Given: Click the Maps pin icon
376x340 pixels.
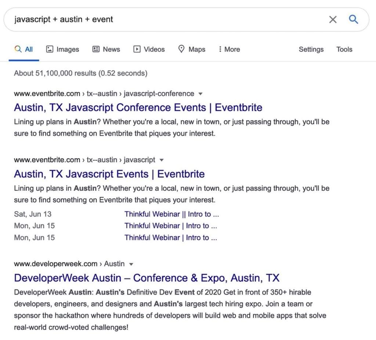Looking at the screenshot, I should coord(181,49).
